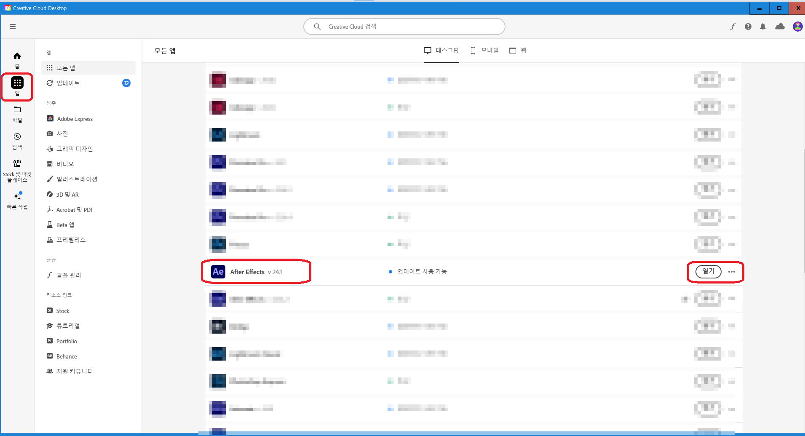Open the hamburger menu
The height and width of the screenshot is (436, 805).
click(x=13, y=26)
